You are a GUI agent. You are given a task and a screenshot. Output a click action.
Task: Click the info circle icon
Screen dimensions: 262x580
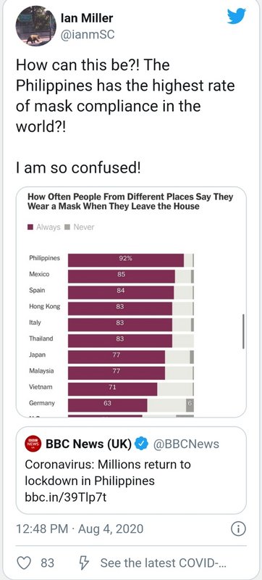click(238, 529)
